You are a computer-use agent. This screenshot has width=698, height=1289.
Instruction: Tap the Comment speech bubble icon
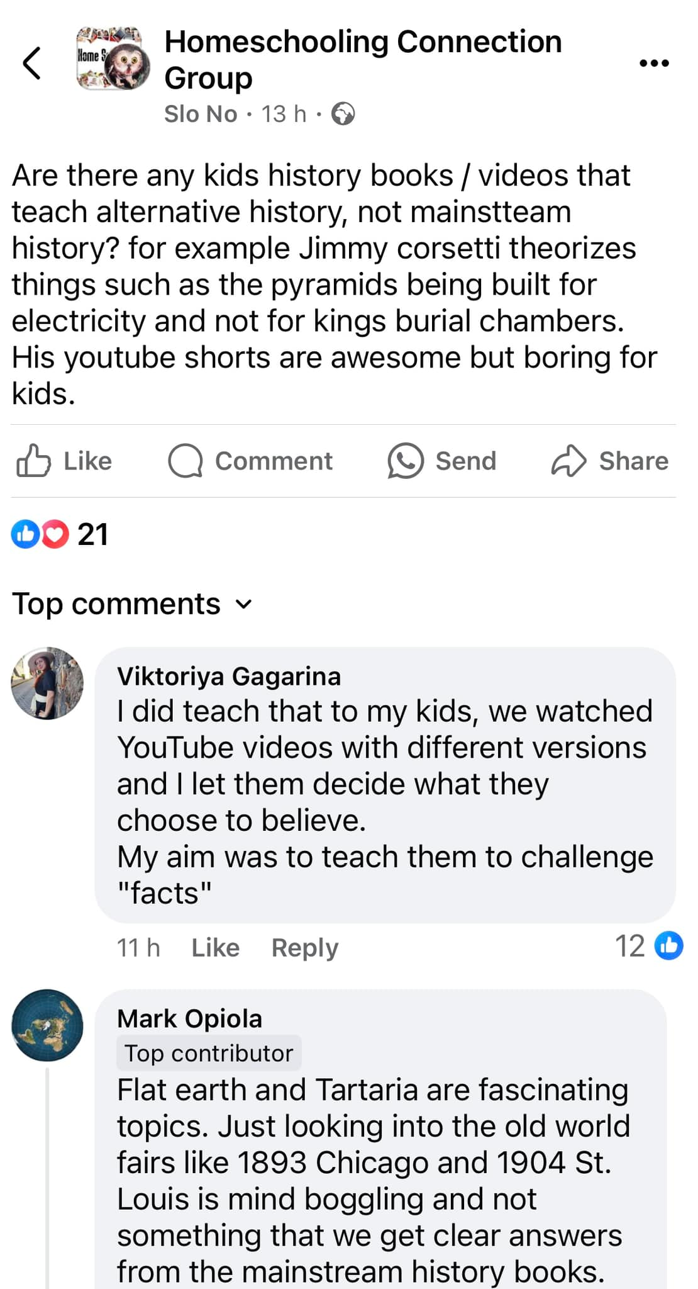coord(186,461)
